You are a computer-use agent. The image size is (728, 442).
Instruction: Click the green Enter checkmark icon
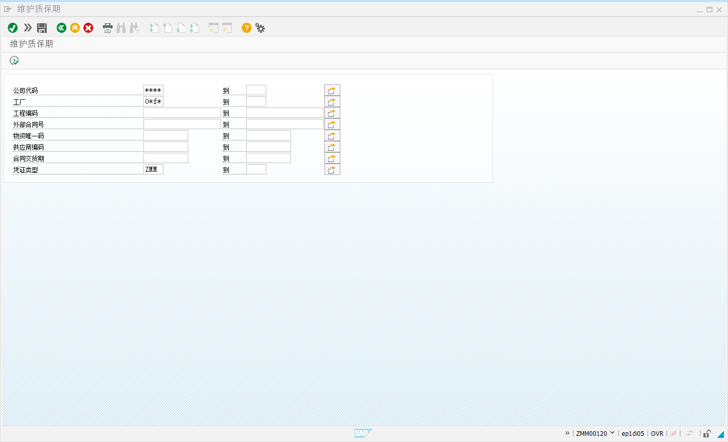click(13, 28)
